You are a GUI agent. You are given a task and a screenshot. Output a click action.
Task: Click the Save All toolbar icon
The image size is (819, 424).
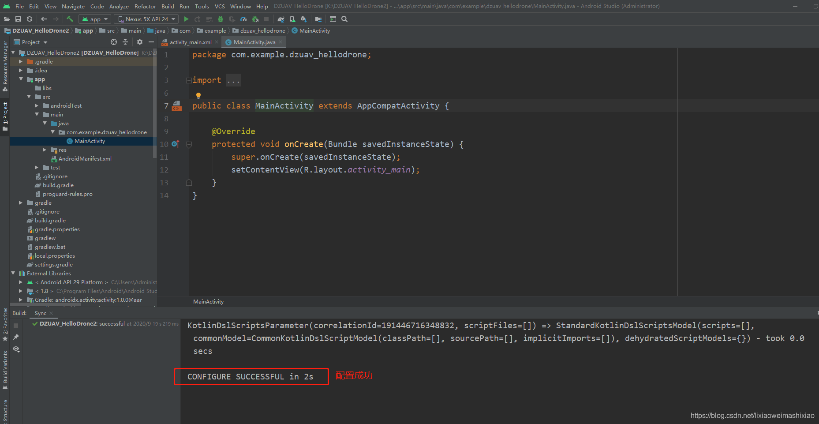18,19
